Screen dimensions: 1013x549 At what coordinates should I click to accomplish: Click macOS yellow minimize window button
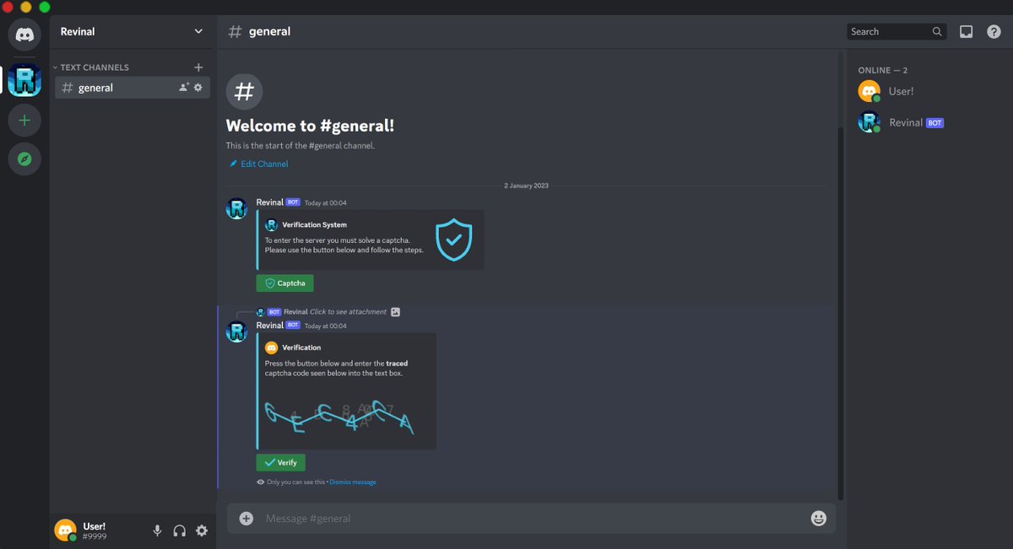[x=26, y=7]
